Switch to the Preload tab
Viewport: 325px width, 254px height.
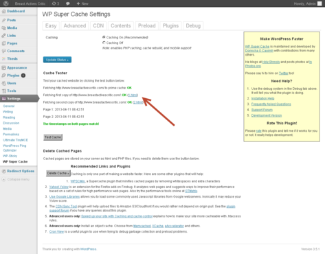[147, 25]
